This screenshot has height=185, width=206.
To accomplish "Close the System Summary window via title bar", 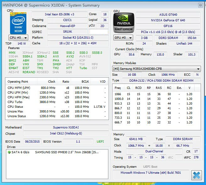I will pyautogui.click(x=200, y=5).
